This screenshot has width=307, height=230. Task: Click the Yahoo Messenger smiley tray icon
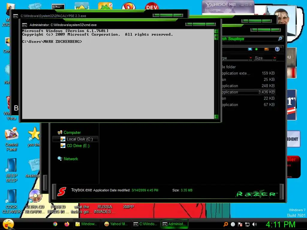pos(233,224)
